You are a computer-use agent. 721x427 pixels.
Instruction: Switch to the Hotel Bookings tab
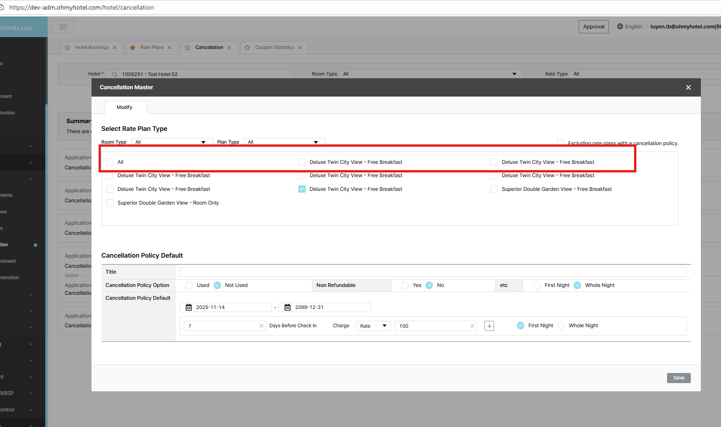click(91, 48)
